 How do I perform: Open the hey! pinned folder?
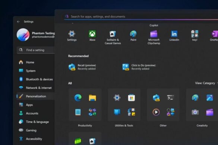coord(195,36)
